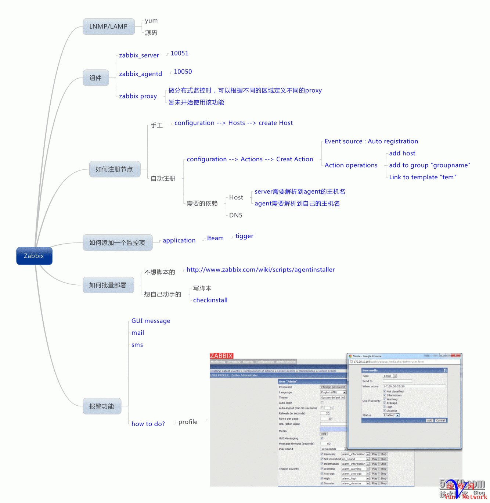This screenshot has height=503, width=490.
Task: Open the Reports menu in Zabbix
Action: 248,362
